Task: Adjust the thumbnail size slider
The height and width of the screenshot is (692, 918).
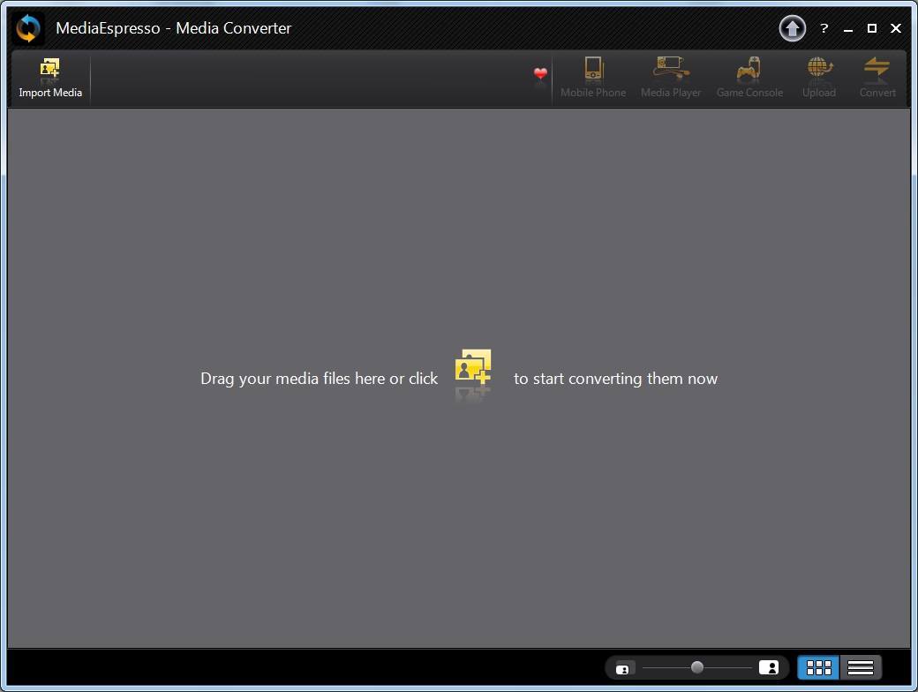Action: (x=696, y=668)
